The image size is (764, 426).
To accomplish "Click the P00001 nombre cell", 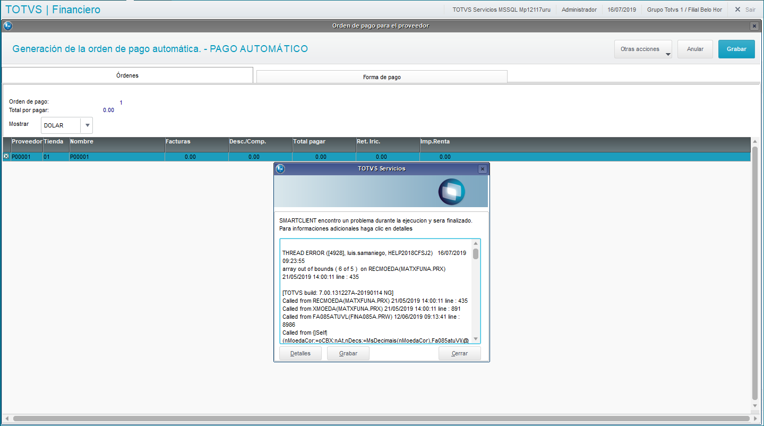I will click(117, 157).
